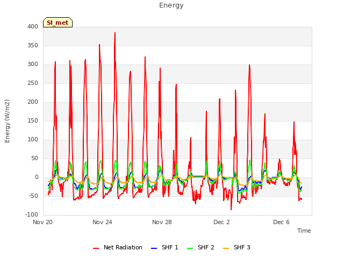Click the Dec 6 x-axis label
Viewport: 344px width, 258px height.
[281, 222]
